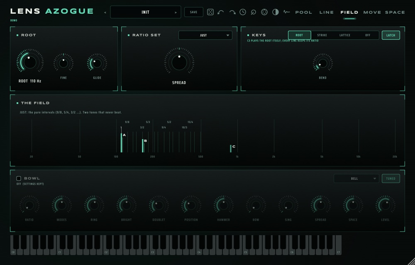Click the waveform scope icon
This screenshot has height=265, width=415.
[x=286, y=12]
